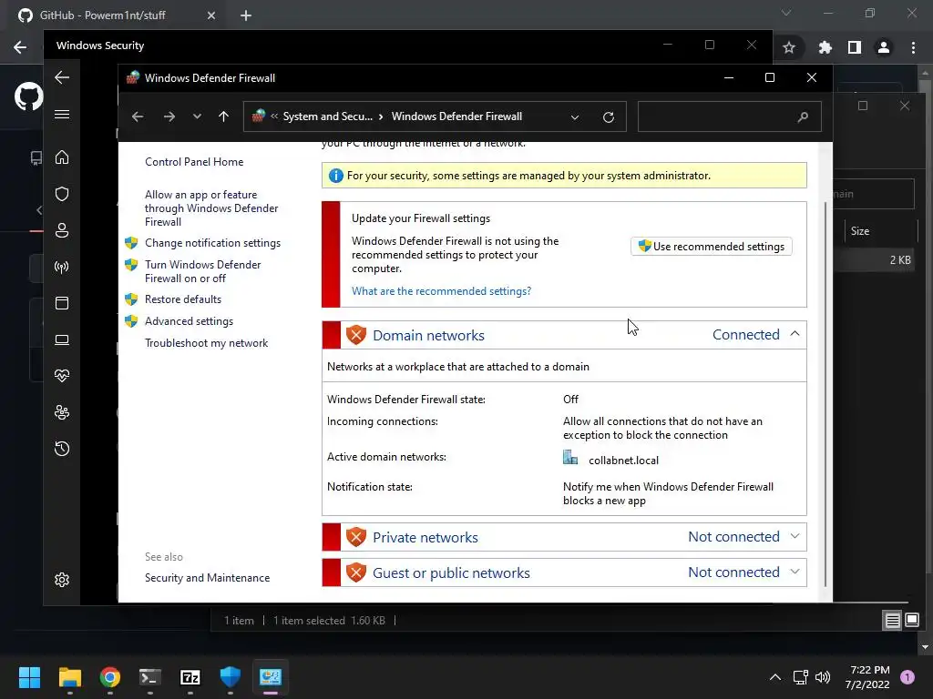Click Size column header in File Explorer
Screen dimensions: 933x699
tap(881, 230)
